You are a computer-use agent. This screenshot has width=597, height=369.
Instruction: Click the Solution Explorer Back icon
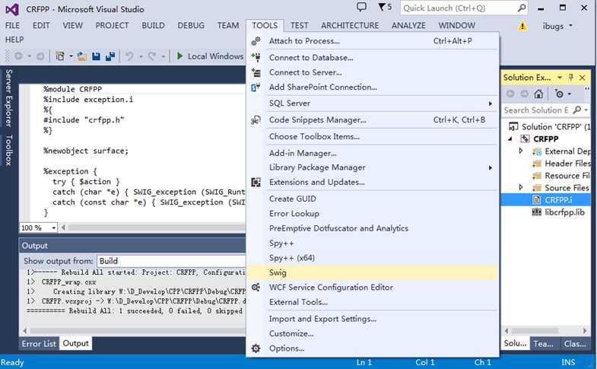510,94
